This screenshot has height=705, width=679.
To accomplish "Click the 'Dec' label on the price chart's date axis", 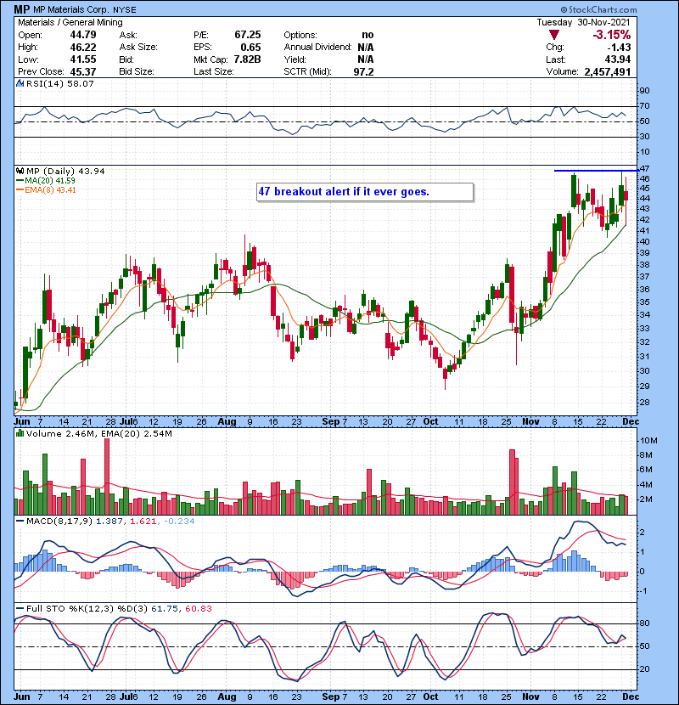I will [x=631, y=422].
